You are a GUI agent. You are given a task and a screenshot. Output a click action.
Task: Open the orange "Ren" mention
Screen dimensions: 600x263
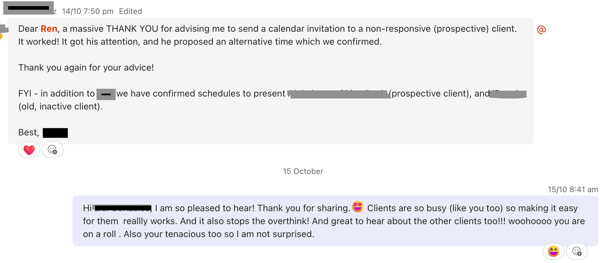tap(49, 29)
